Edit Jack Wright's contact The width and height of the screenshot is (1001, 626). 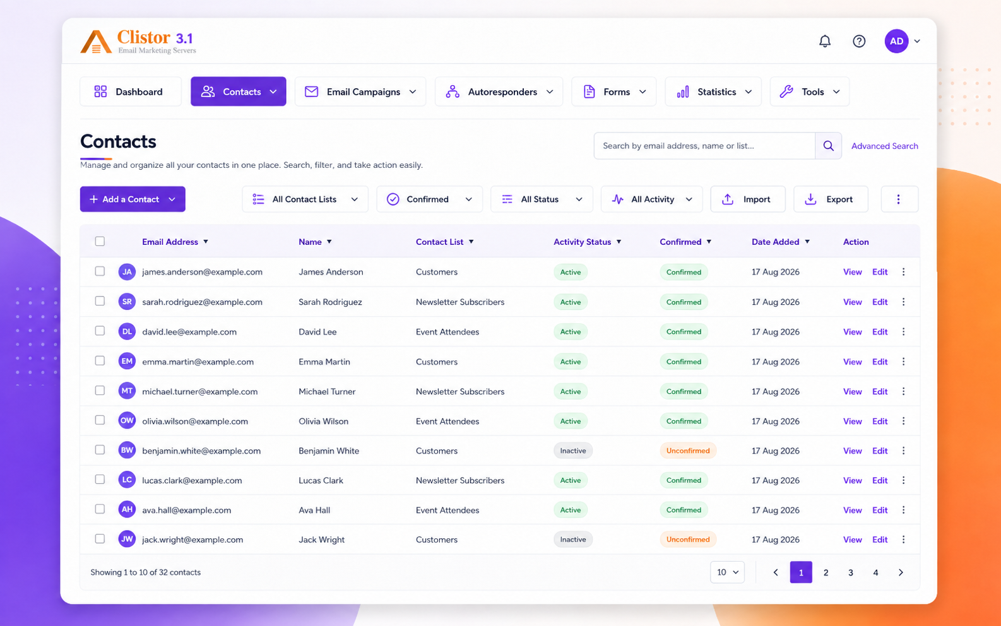[880, 540]
